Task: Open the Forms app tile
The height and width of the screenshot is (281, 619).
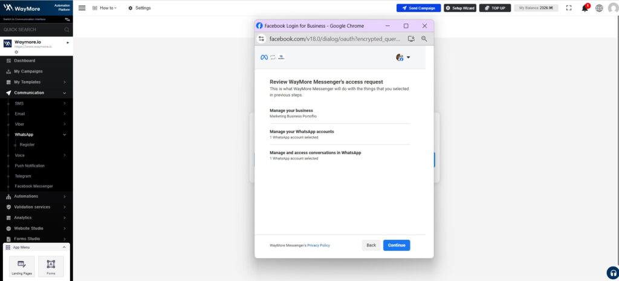Action: (x=51, y=266)
